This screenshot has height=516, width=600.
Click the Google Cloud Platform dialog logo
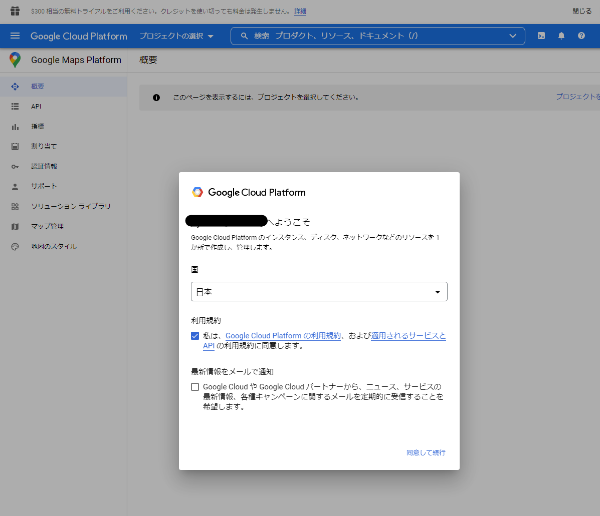click(x=197, y=192)
